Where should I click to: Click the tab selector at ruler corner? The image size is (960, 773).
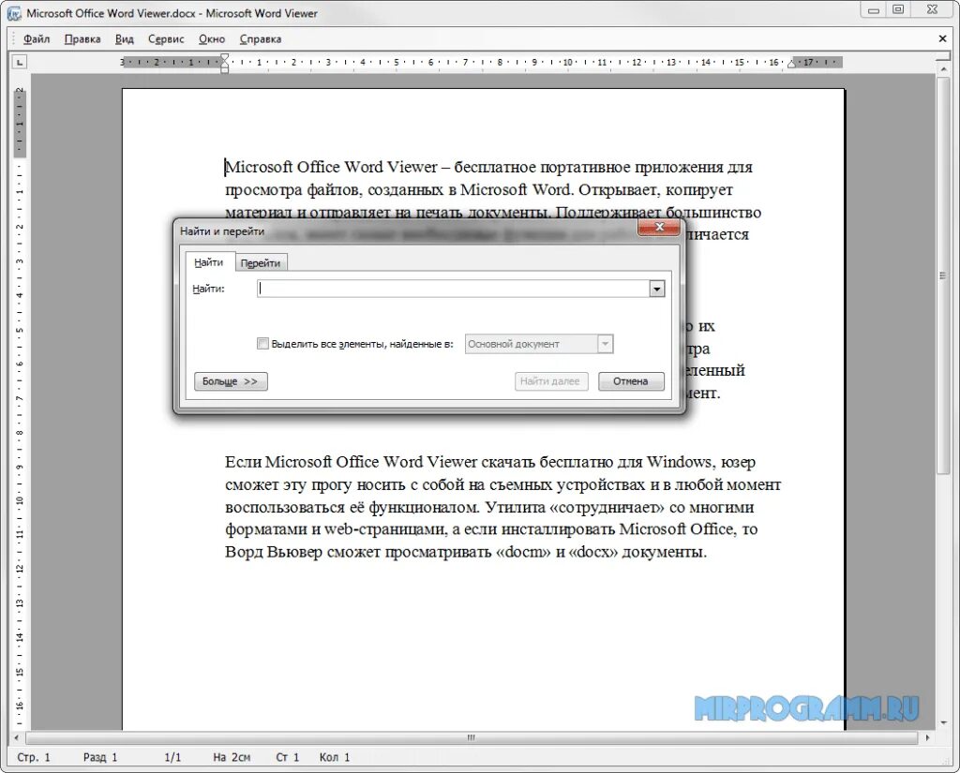(x=20, y=62)
